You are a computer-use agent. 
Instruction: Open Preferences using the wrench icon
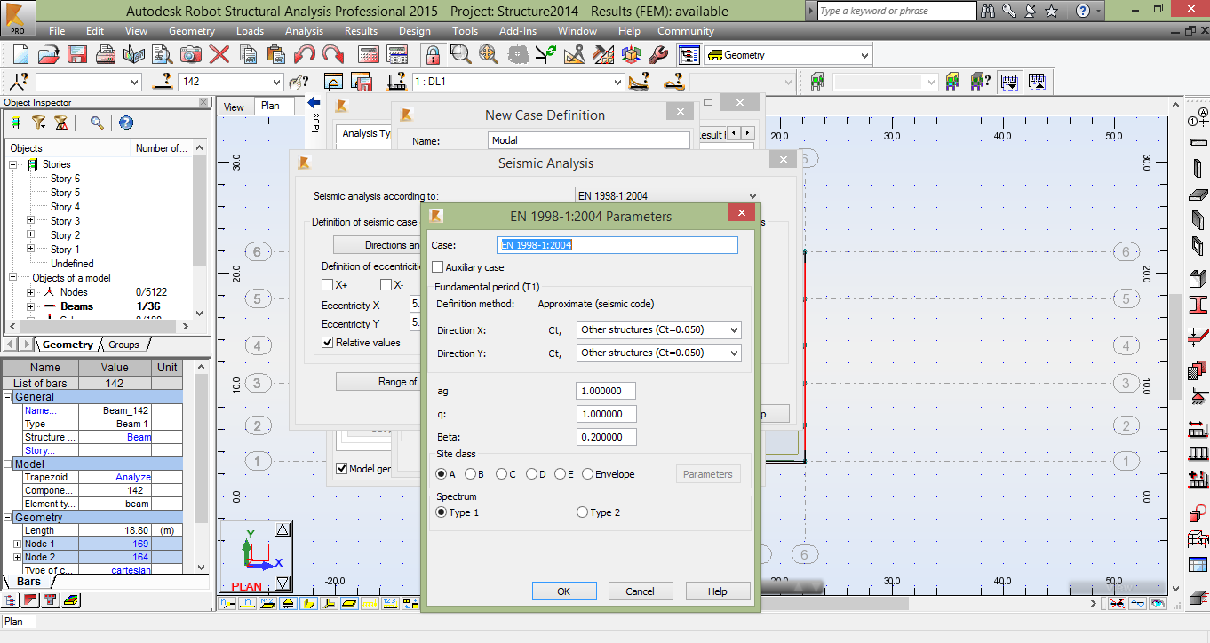click(658, 54)
